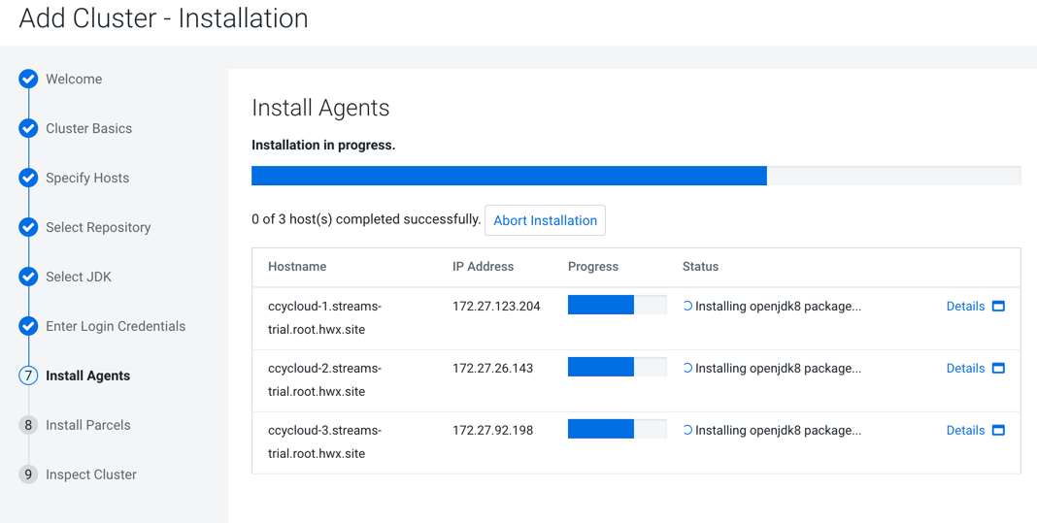The image size is (1037, 523).
Task: Click the Welcome step checkmark icon
Action: [28, 79]
